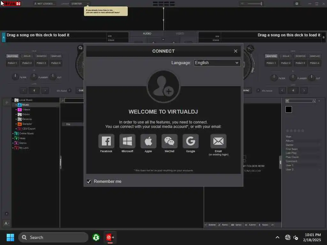This screenshot has height=245, width=327.
Task: Click the right deck Filter knob
Action: coord(274,78)
